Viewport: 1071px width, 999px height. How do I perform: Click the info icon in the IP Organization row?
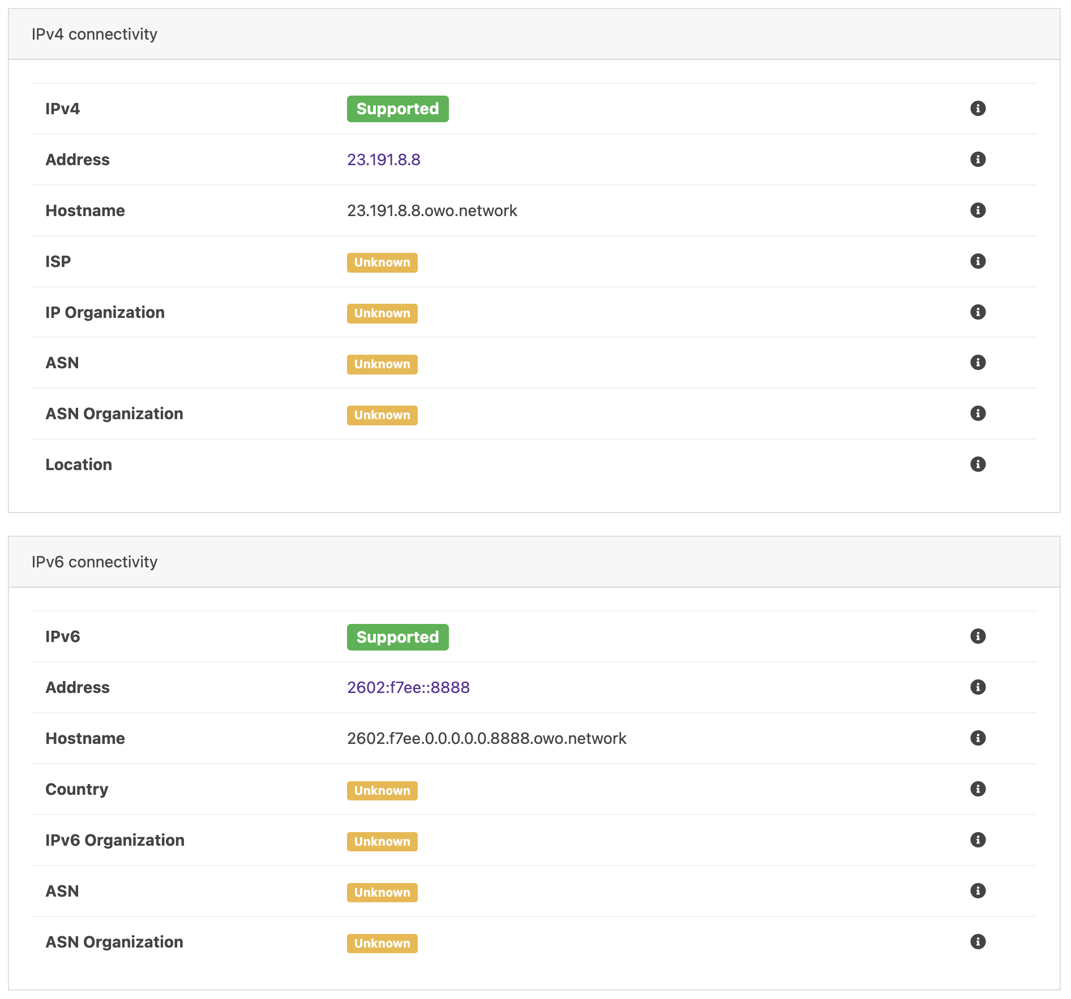tap(978, 312)
